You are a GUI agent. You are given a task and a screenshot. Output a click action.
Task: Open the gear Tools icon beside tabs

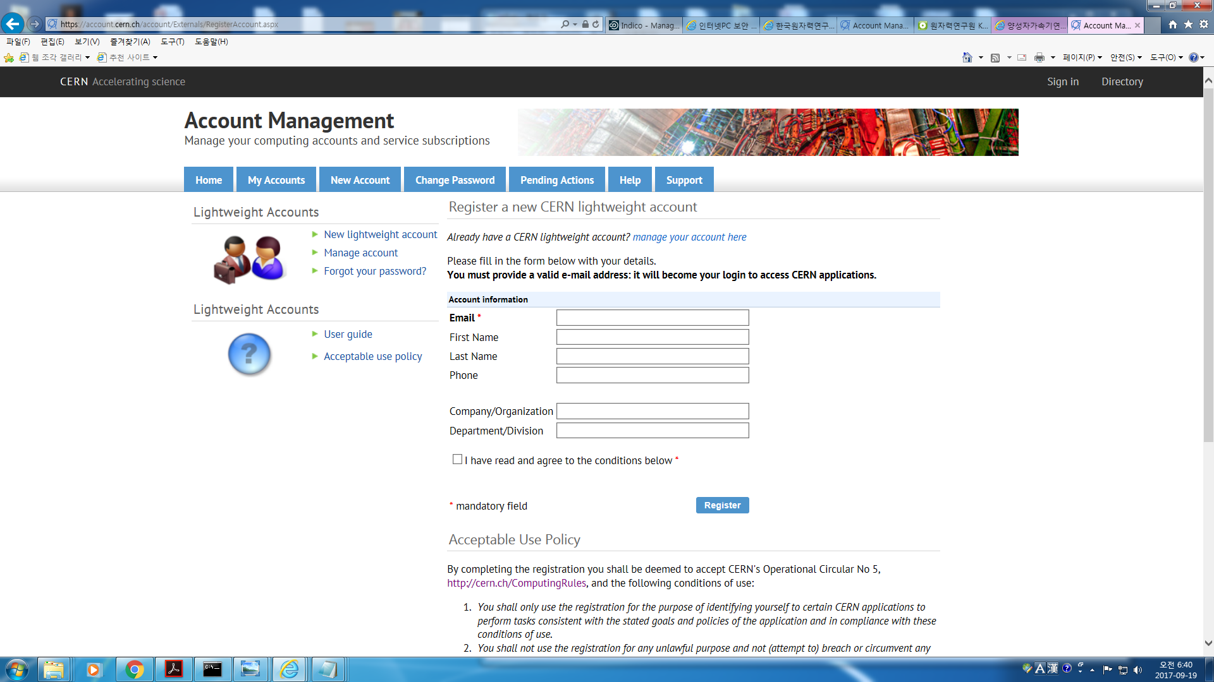click(x=1204, y=25)
